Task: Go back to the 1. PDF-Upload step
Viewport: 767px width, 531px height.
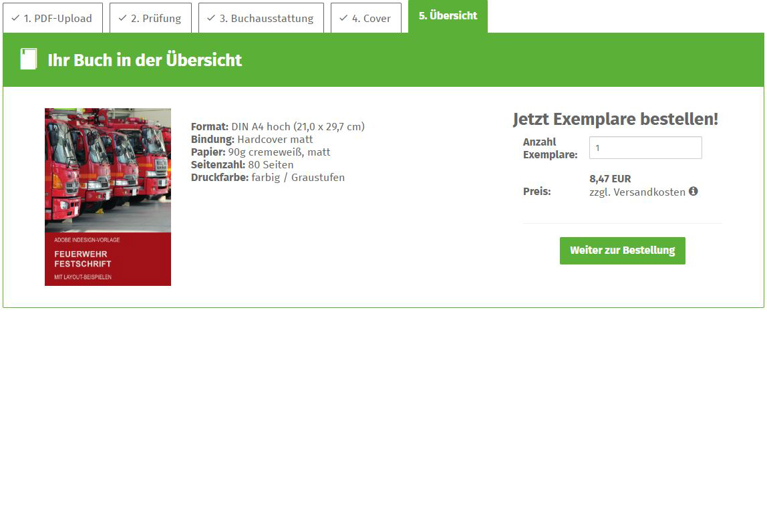Action: 53,18
